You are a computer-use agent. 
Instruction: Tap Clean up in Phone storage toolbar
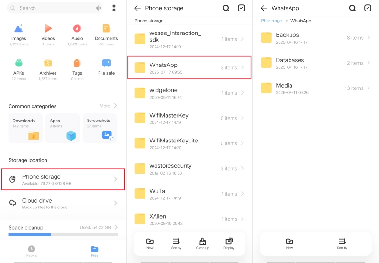[x=202, y=243]
